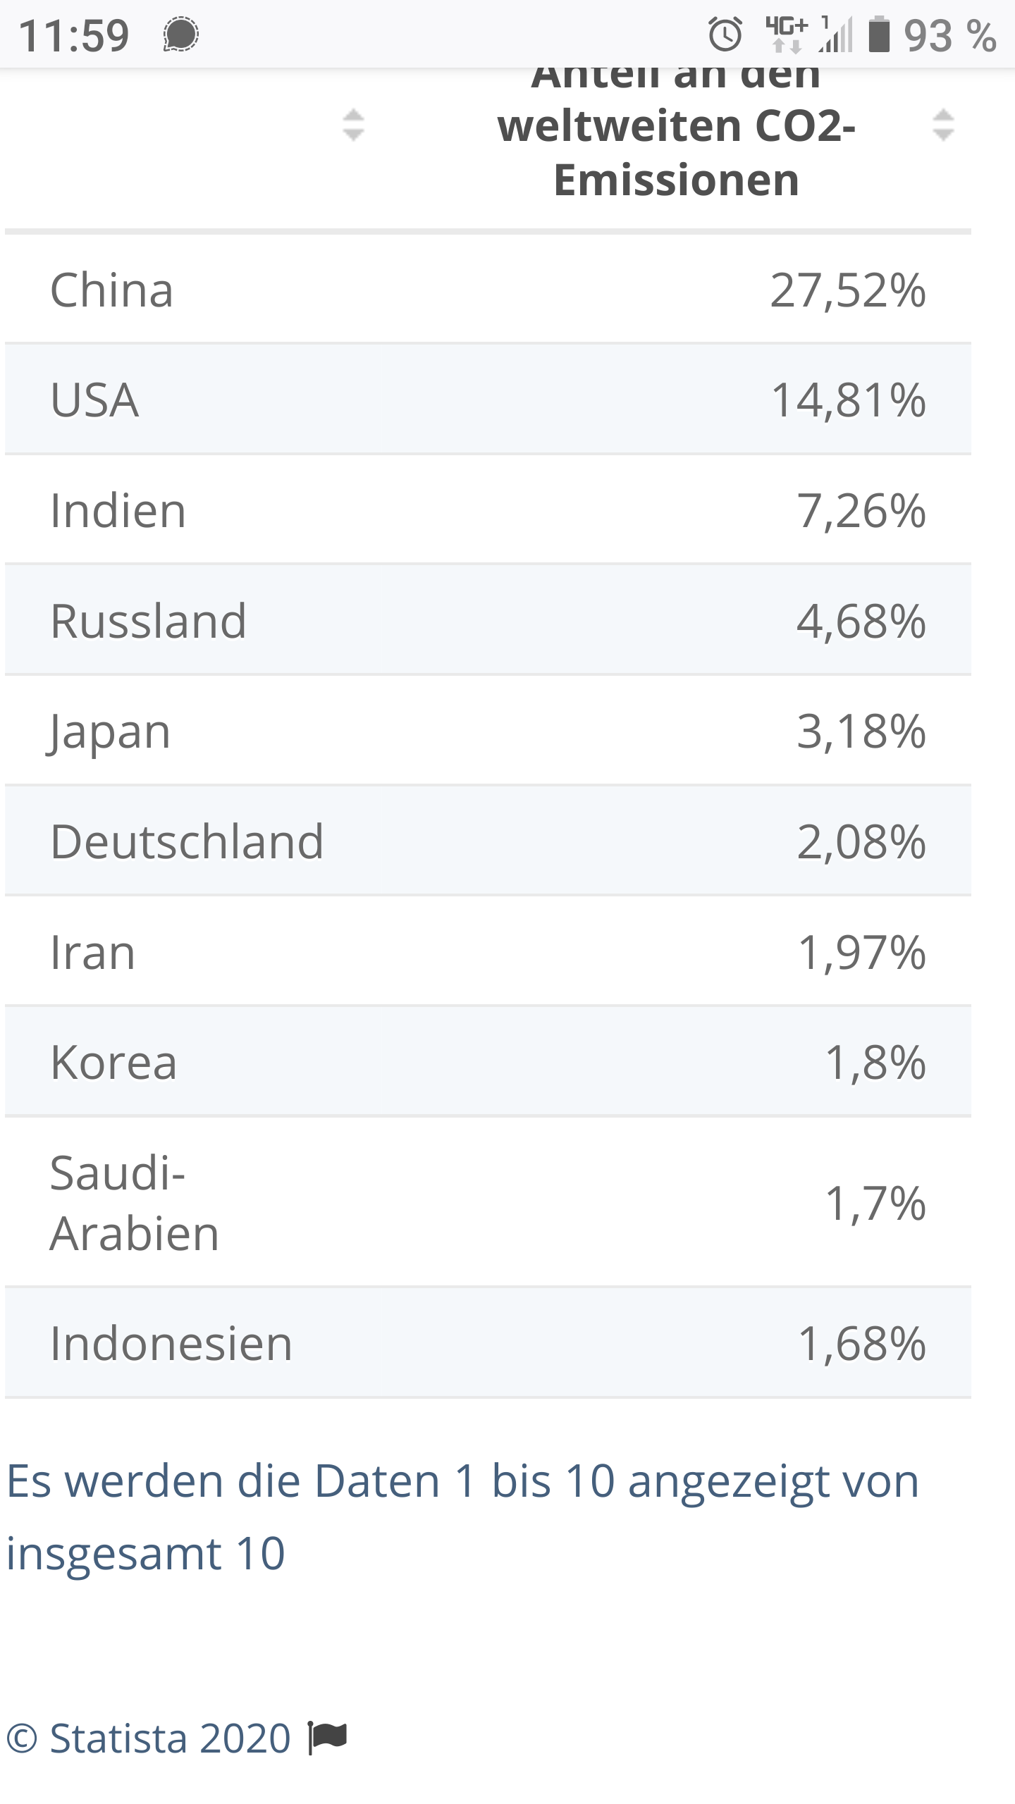The width and height of the screenshot is (1015, 1804).
Task: Select the Japan row
Action: tap(488, 731)
